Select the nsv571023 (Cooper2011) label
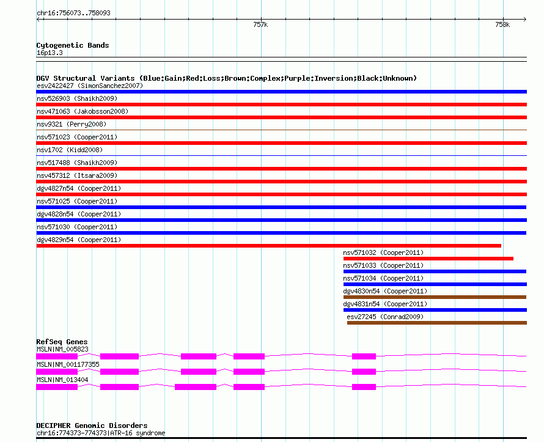Image resolution: width=544 pixels, height=442 pixels. click(77, 137)
